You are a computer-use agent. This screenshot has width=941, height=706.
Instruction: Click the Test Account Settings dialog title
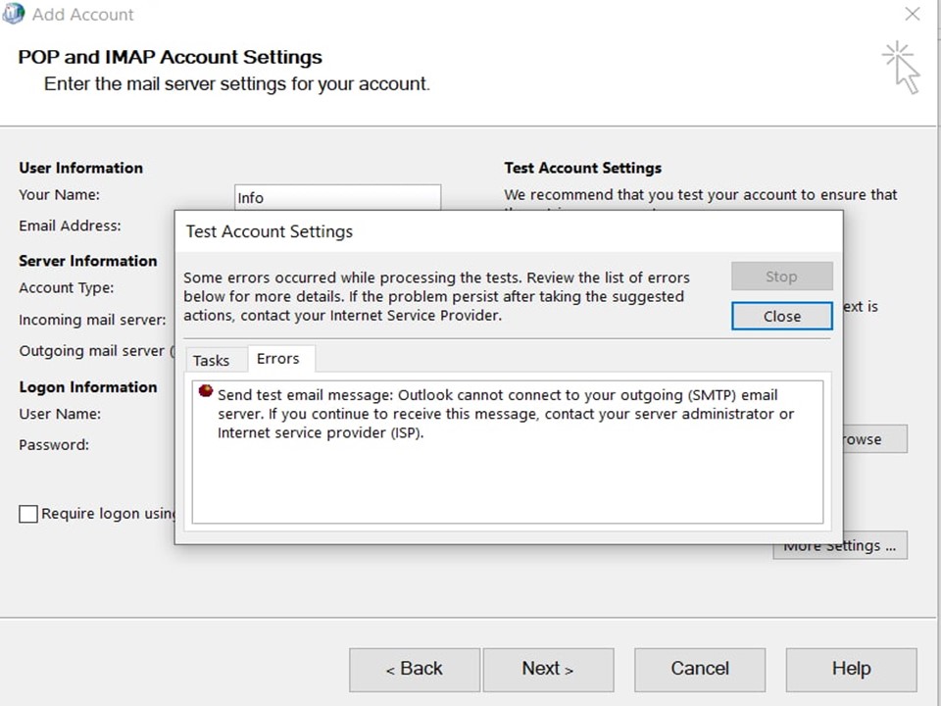click(x=270, y=232)
